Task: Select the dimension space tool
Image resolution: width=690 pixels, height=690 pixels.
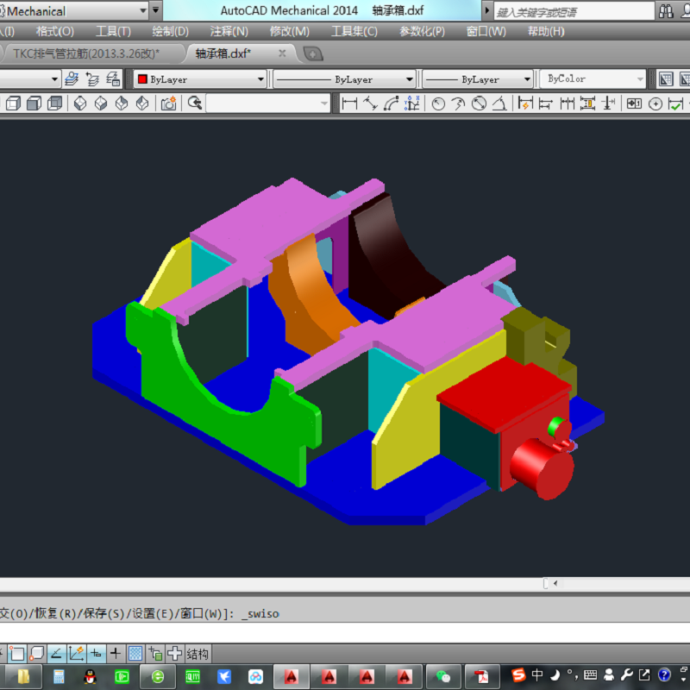Action: [x=587, y=103]
